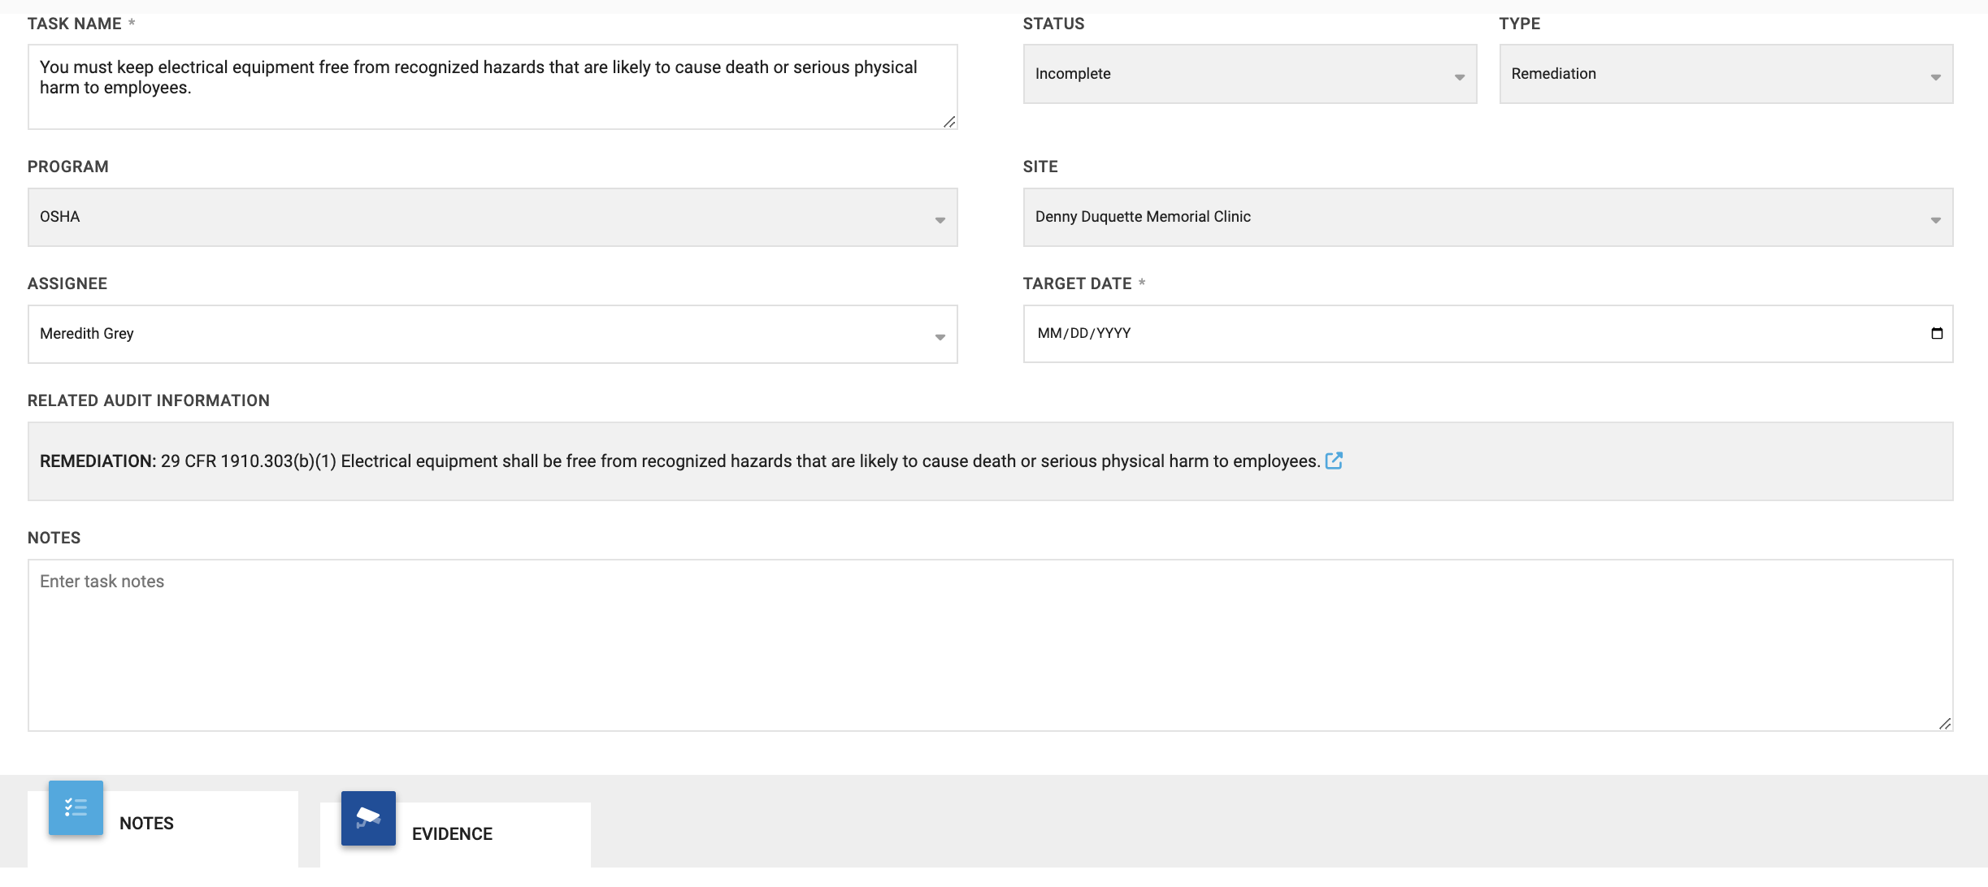Viewport: 1988px width, 887px height.
Task: Open the Type dropdown showing Remediation
Action: pos(1725,74)
